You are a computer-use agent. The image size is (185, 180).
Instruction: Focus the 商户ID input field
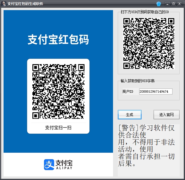[156, 91]
